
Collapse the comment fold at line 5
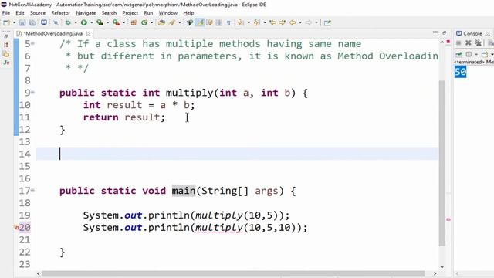click(32, 43)
